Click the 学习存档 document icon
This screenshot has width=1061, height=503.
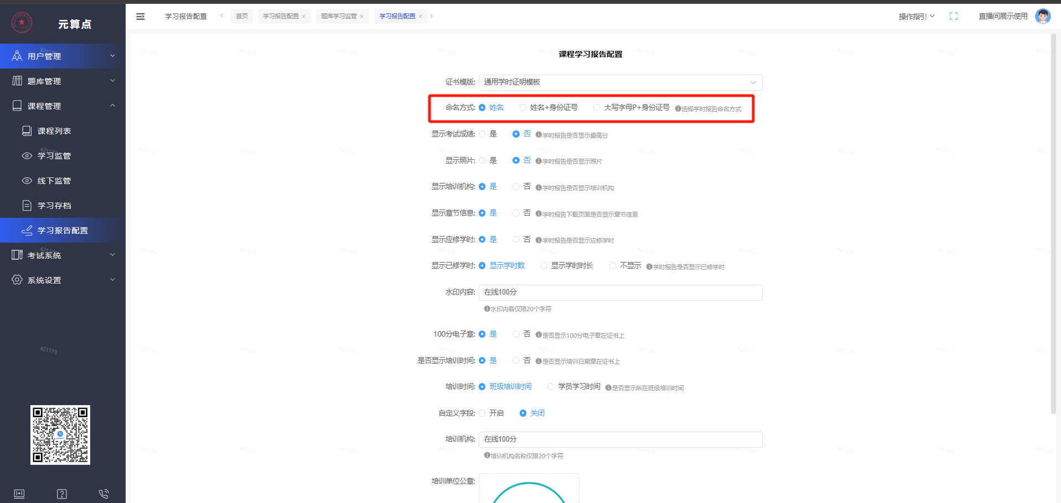(27, 205)
